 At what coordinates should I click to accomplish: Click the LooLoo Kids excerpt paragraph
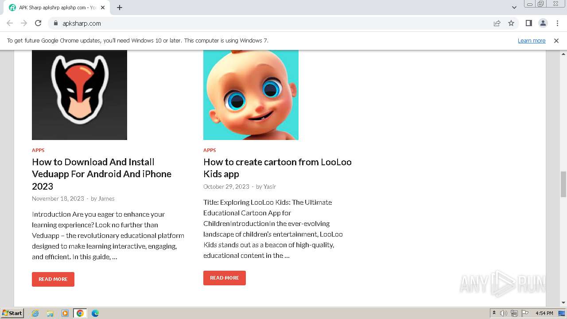point(273,229)
